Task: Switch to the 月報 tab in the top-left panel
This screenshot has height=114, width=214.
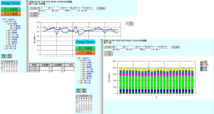Action: 3,57
